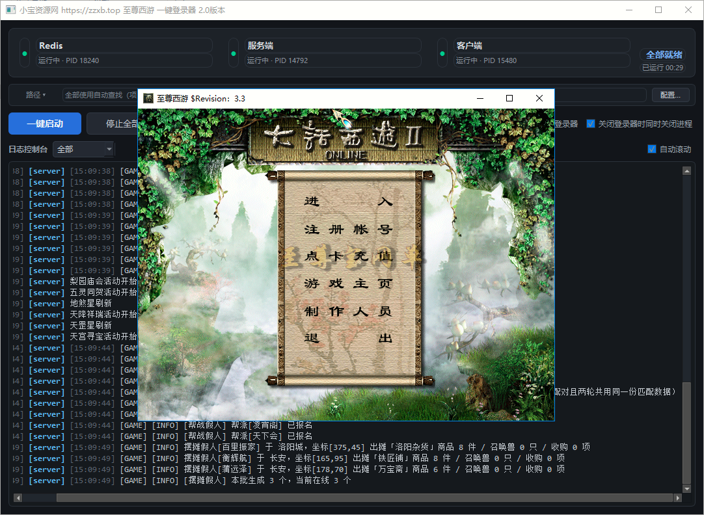
Task: Click log line 地煞星刷新
Action: click(90, 303)
